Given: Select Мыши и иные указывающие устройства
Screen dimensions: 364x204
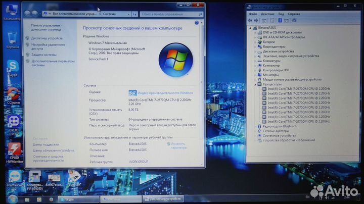Looking at the screenshot, I should tap(292, 79).
